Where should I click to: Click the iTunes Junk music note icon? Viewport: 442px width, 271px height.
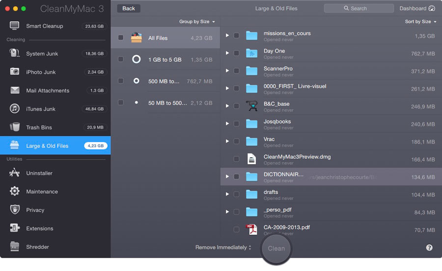coord(14,108)
